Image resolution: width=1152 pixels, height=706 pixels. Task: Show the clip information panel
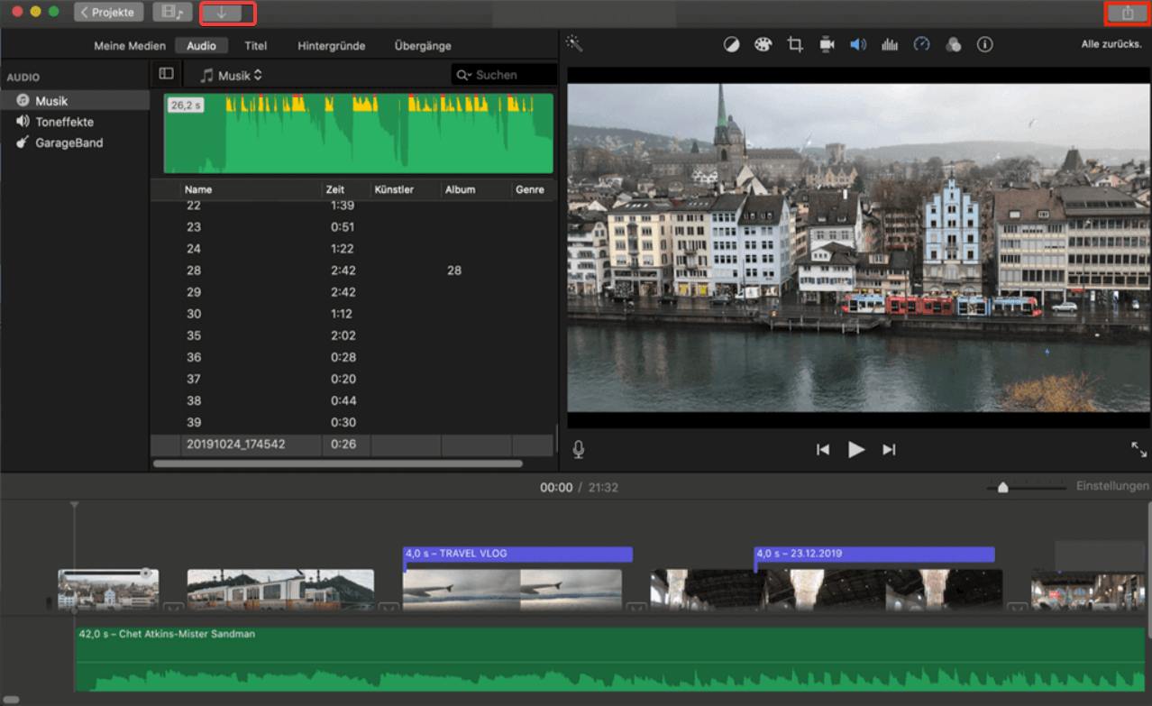[x=985, y=44]
